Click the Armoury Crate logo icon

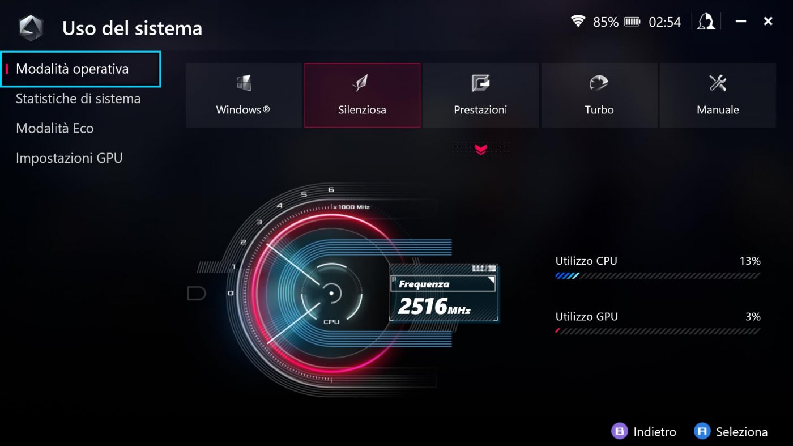pyautogui.click(x=30, y=28)
